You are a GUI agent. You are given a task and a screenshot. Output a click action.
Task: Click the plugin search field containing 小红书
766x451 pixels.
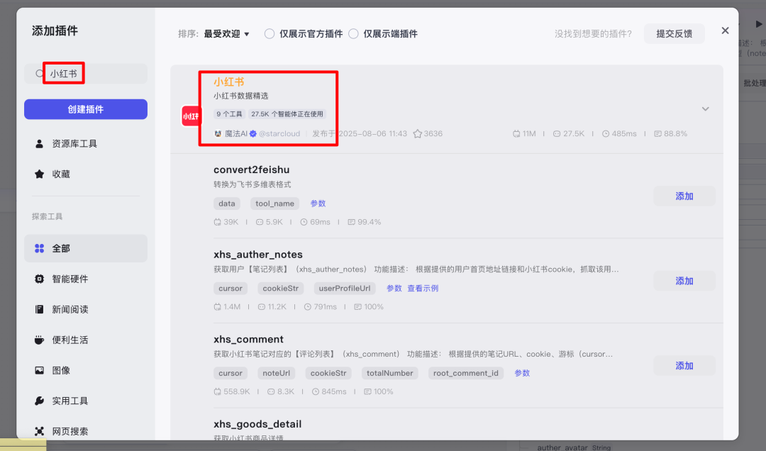86,74
